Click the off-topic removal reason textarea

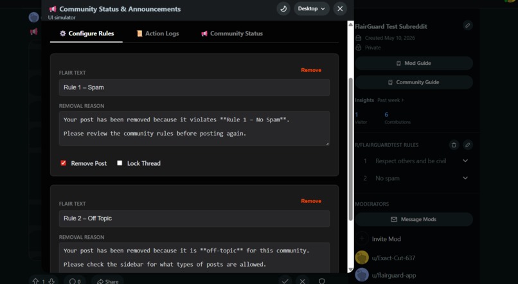coord(194,258)
